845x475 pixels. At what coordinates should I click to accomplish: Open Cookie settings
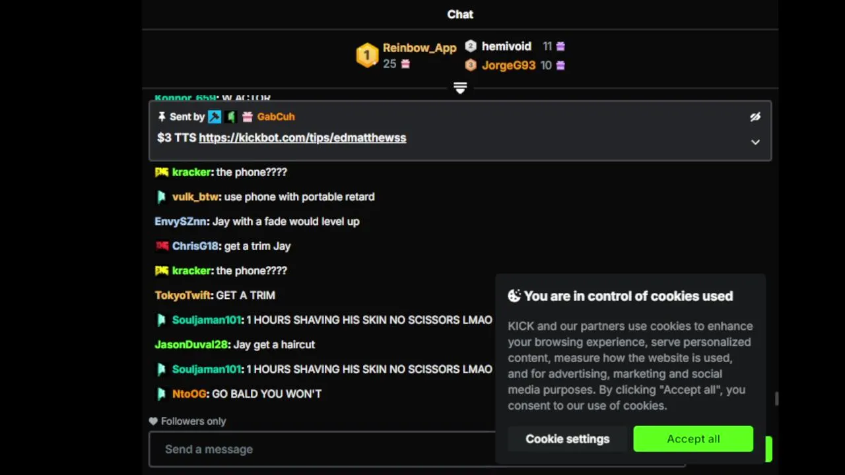568,439
